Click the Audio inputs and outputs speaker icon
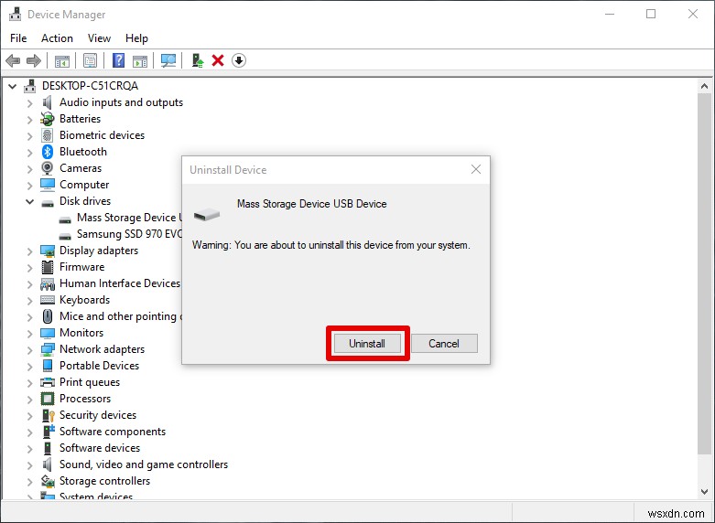The image size is (715, 523). pos(47,102)
